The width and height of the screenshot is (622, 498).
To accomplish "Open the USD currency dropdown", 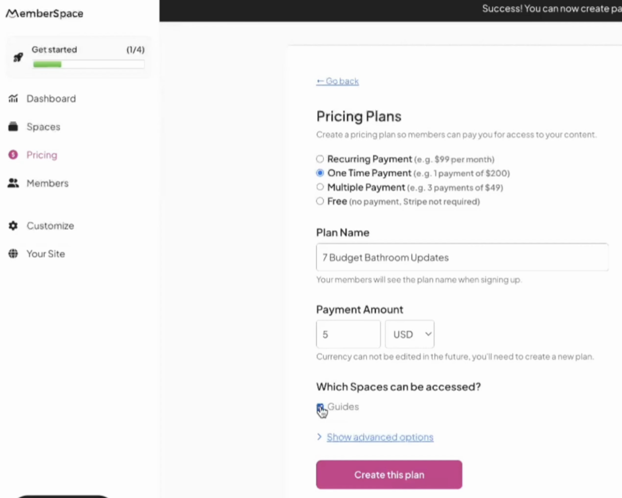I will 409,334.
